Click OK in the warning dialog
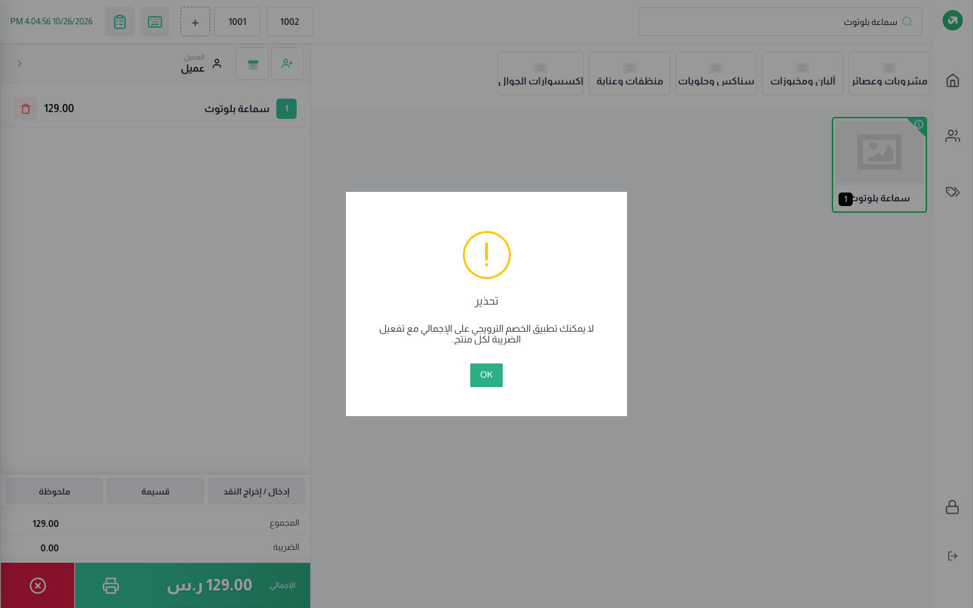 (487, 375)
